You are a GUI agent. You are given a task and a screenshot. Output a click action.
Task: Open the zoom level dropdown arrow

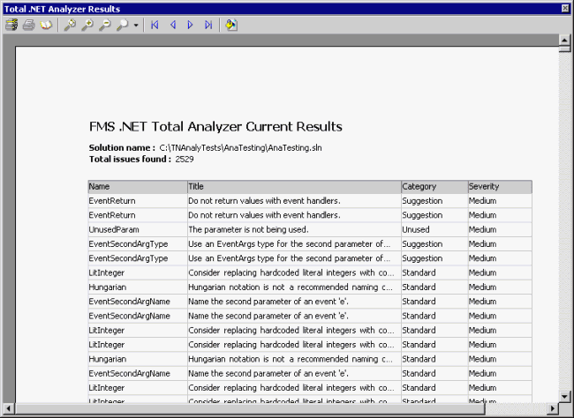tap(136, 26)
